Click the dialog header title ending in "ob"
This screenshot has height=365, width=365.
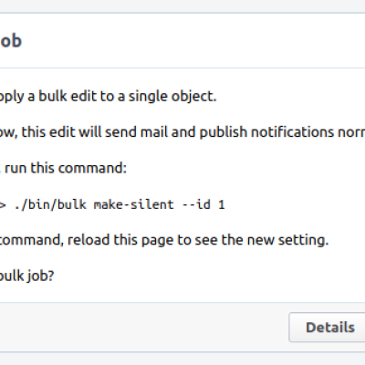coord(11,41)
